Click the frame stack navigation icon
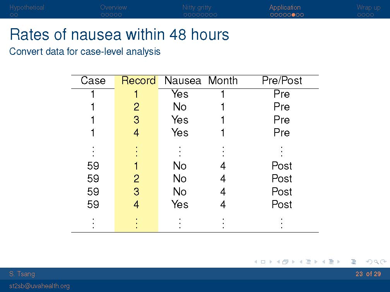The width and height of the screenshot is (390, 292). click(x=285, y=262)
